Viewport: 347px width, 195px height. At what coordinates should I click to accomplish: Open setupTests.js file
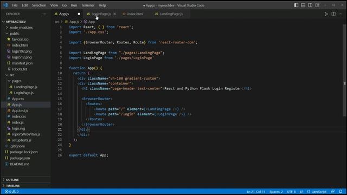(22, 140)
